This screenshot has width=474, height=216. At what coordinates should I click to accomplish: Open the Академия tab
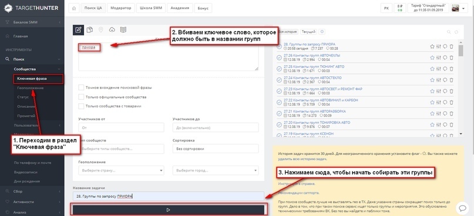pyautogui.click(x=180, y=8)
